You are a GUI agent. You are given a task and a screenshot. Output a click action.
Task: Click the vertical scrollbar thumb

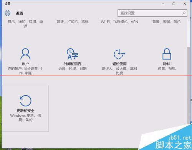[189, 85]
